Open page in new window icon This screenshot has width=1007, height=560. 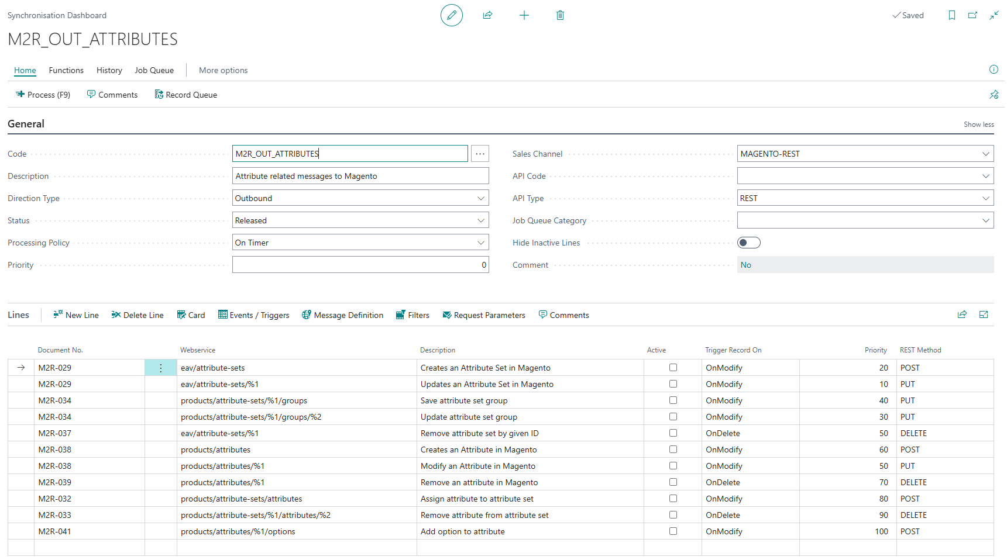[972, 15]
